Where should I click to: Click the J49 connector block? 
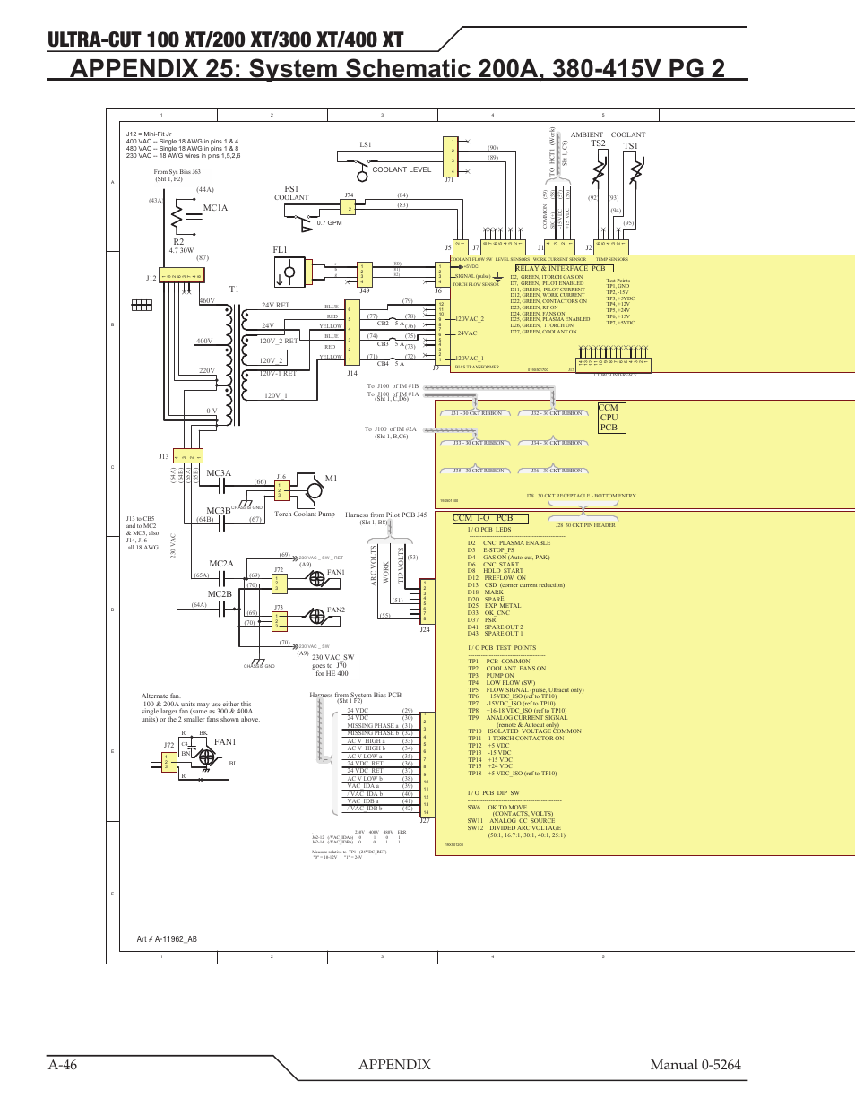pyautogui.click(x=363, y=274)
